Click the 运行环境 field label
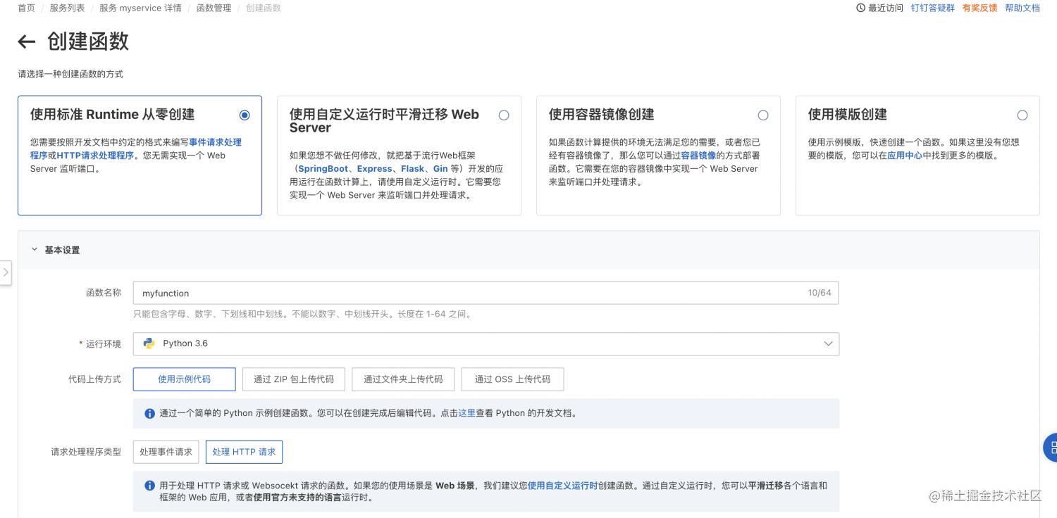 coord(104,344)
